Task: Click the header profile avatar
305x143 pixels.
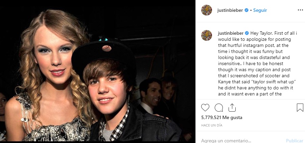Action: (x=206, y=10)
